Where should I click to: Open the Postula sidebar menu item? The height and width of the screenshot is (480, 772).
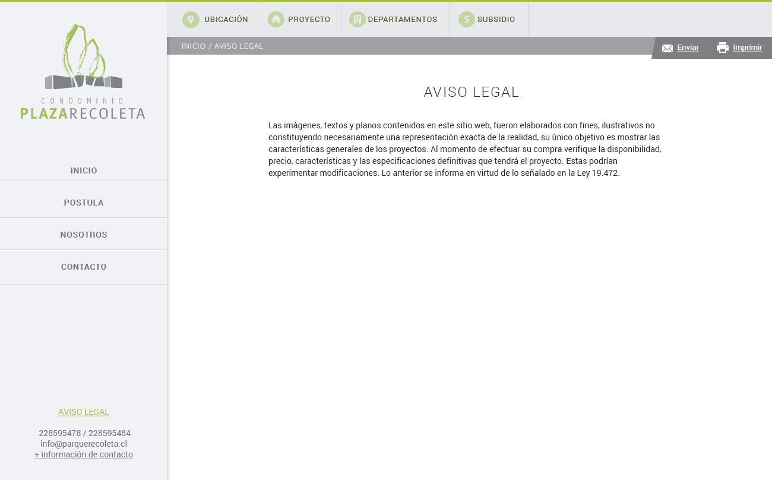point(84,203)
